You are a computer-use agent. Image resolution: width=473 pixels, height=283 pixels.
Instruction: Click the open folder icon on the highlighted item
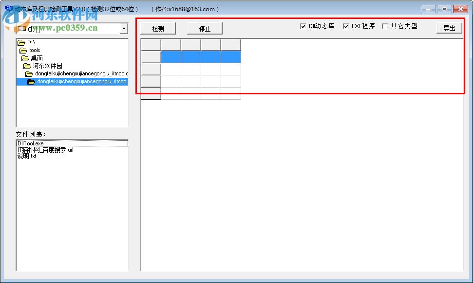coord(31,81)
